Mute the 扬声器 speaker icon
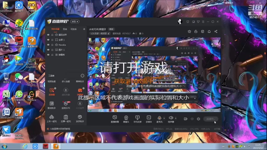This screenshot has height=150, width=267. pyautogui.click(x=171, y=118)
